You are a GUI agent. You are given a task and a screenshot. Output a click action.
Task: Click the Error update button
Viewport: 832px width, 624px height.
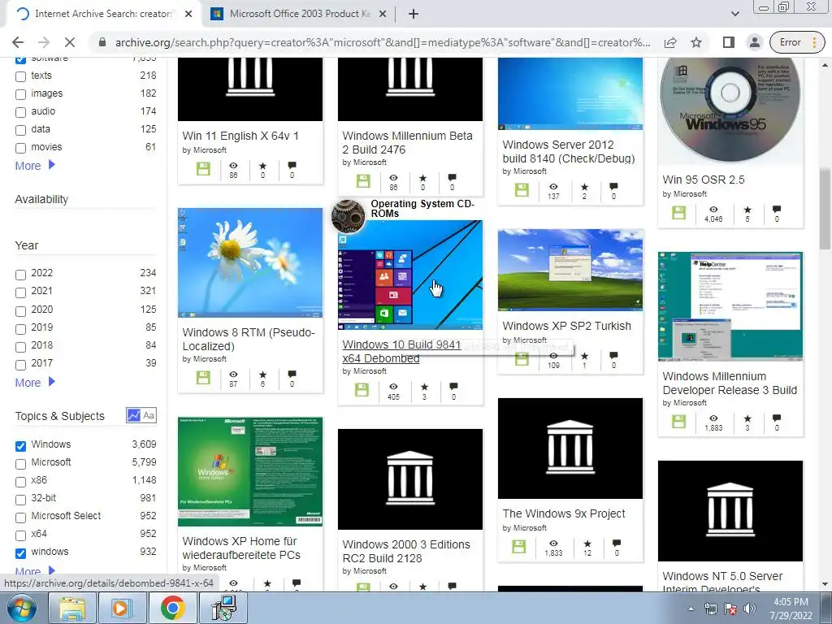pyautogui.click(x=796, y=42)
